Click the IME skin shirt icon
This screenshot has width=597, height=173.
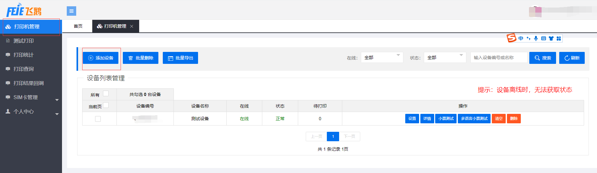tap(551, 38)
